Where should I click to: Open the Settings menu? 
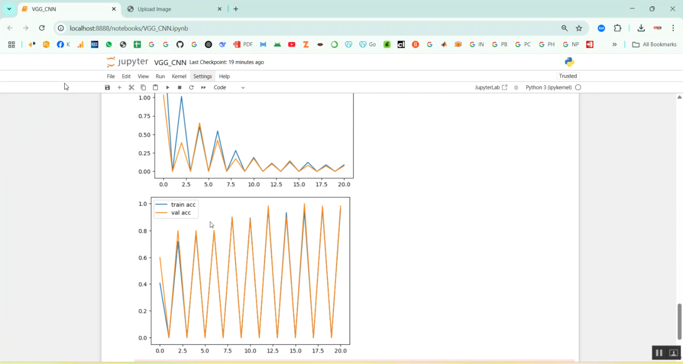pos(202,76)
